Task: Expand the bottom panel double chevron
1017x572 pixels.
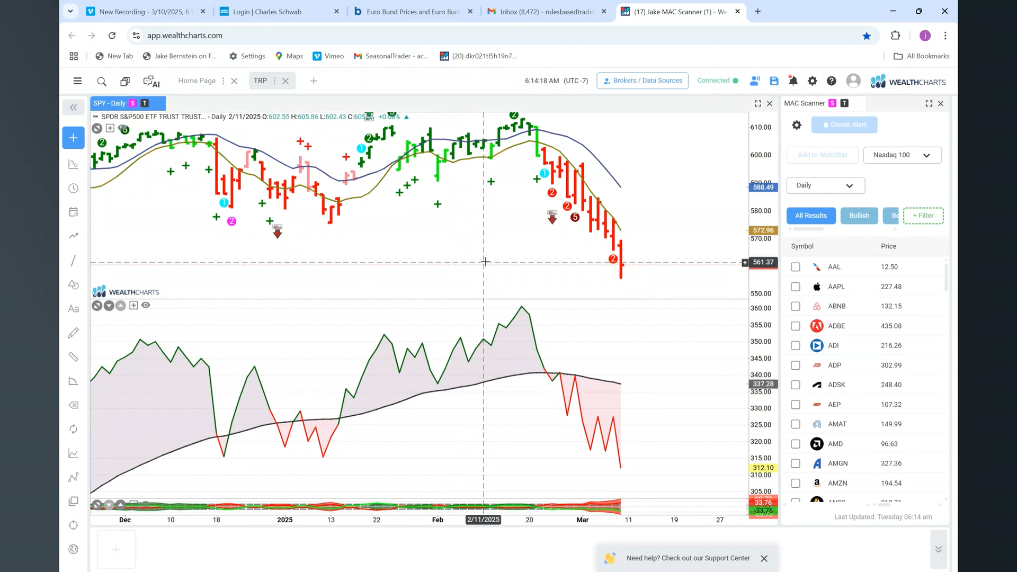Action: tap(938, 549)
